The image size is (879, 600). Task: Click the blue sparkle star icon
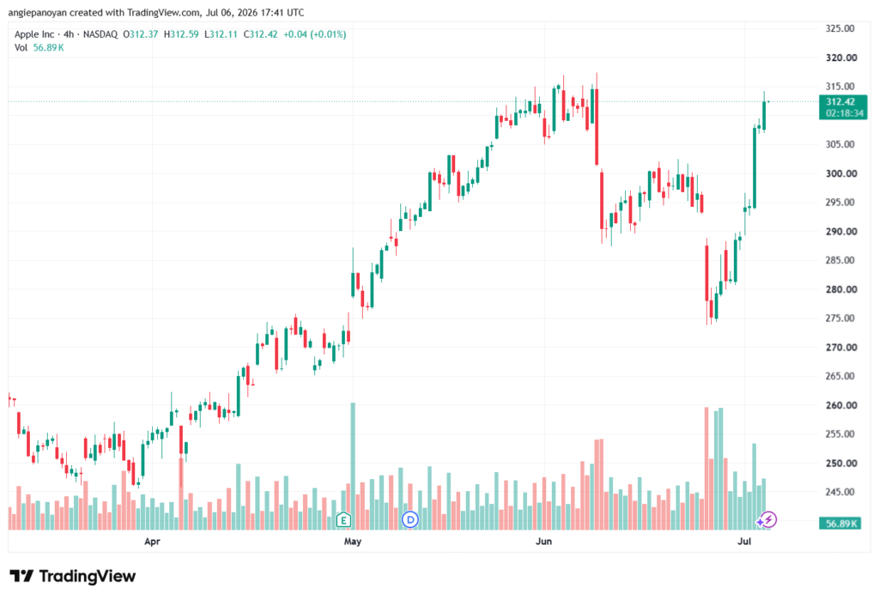760,522
